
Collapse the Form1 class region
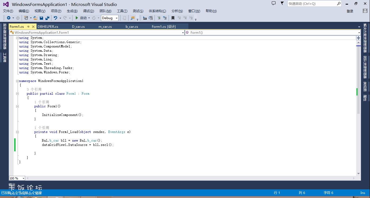point(17,94)
